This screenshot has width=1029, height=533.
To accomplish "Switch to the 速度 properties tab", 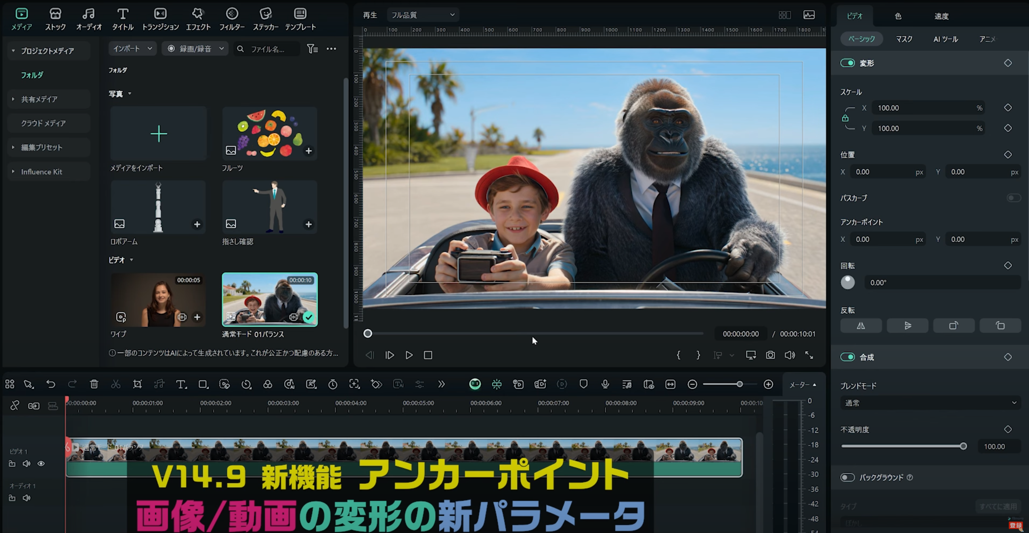I will pos(941,16).
